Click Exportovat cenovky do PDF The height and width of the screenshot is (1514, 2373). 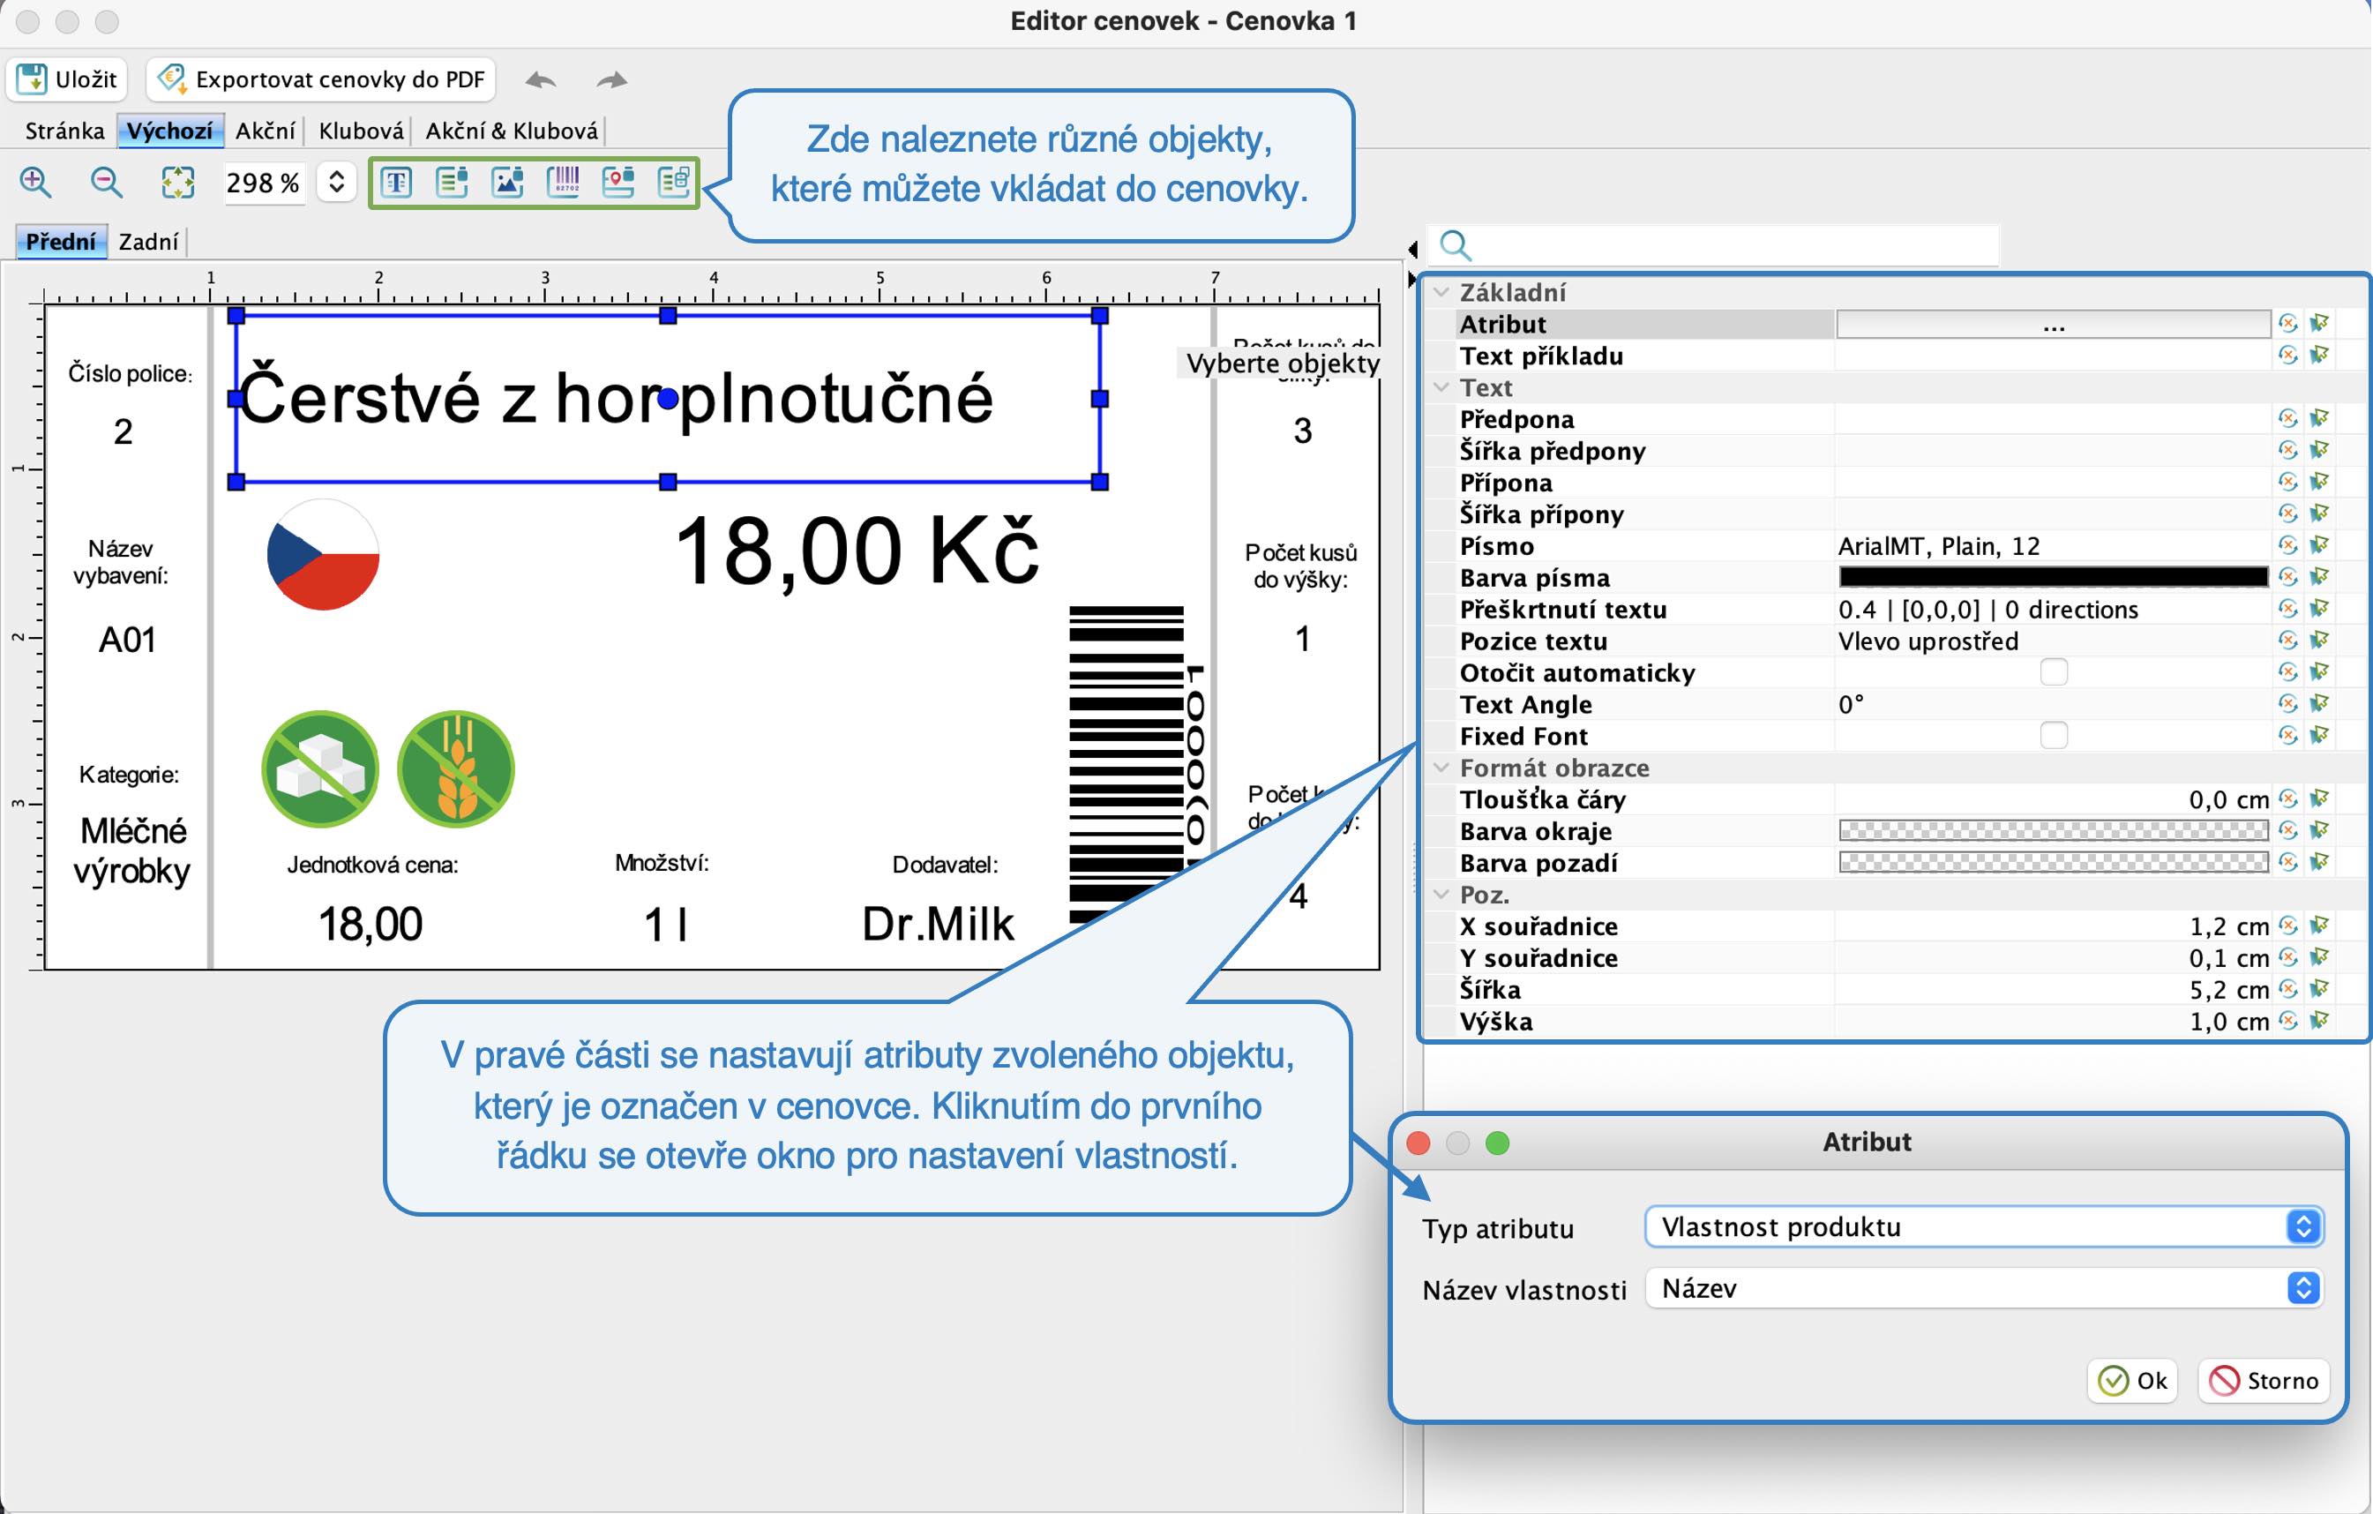pyautogui.click(x=321, y=79)
